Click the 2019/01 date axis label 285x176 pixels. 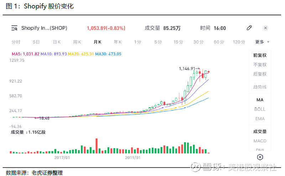(x=133, y=158)
